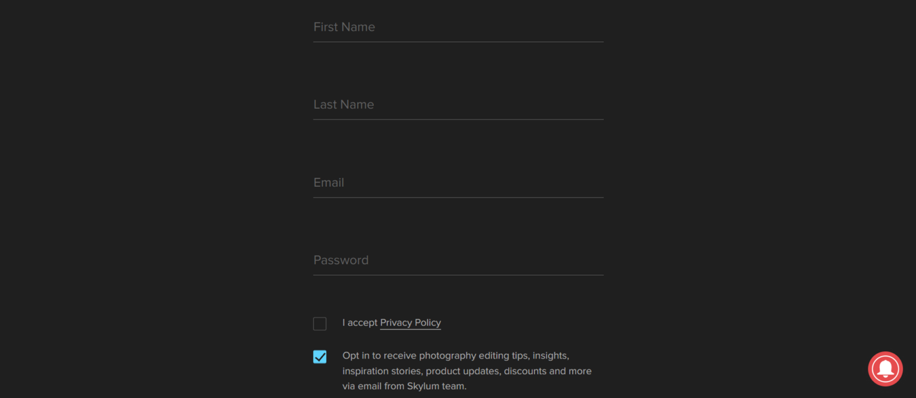The image size is (916, 398).
Task: Click the "First Name" placeholder text
Action: click(344, 27)
